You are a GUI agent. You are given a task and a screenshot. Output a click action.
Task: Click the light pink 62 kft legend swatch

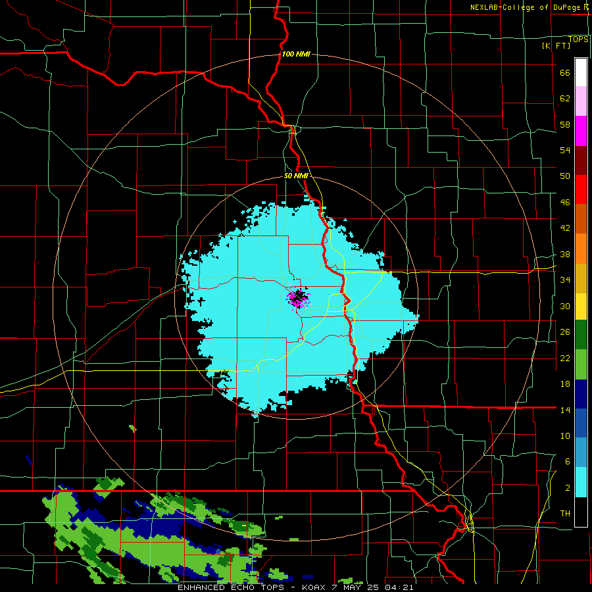pos(581,101)
